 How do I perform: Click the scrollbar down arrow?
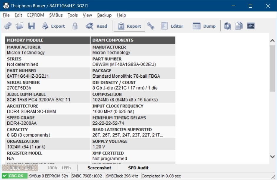coord(272,156)
